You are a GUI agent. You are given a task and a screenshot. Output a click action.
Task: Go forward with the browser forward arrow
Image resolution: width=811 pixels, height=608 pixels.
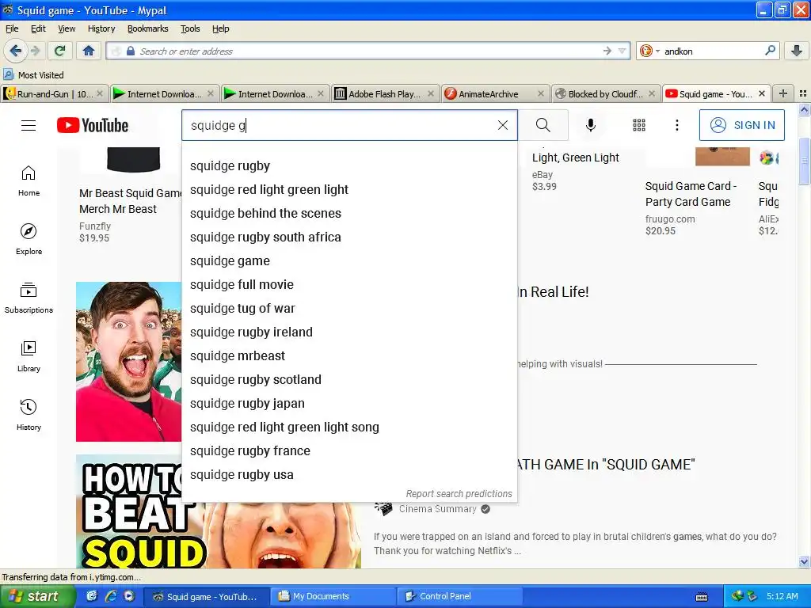(x=35, y=51)
